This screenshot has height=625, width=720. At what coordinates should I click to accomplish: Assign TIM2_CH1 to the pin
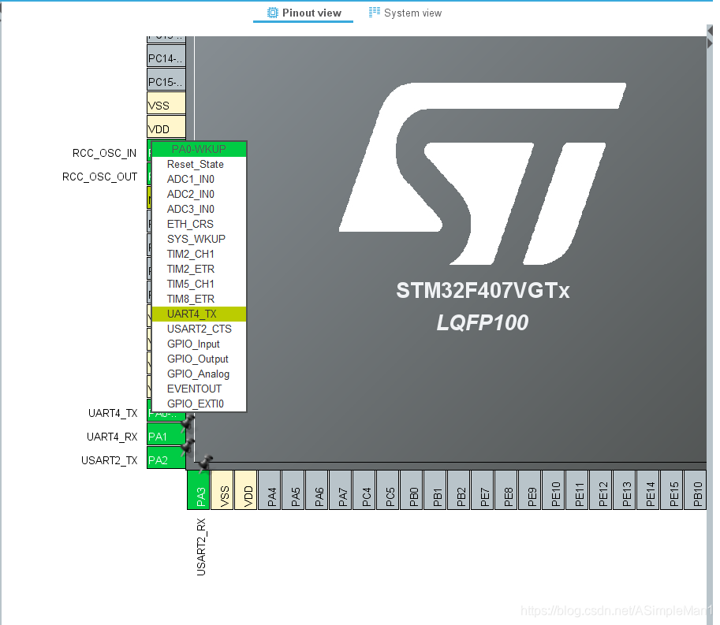(x=199, y=255)
